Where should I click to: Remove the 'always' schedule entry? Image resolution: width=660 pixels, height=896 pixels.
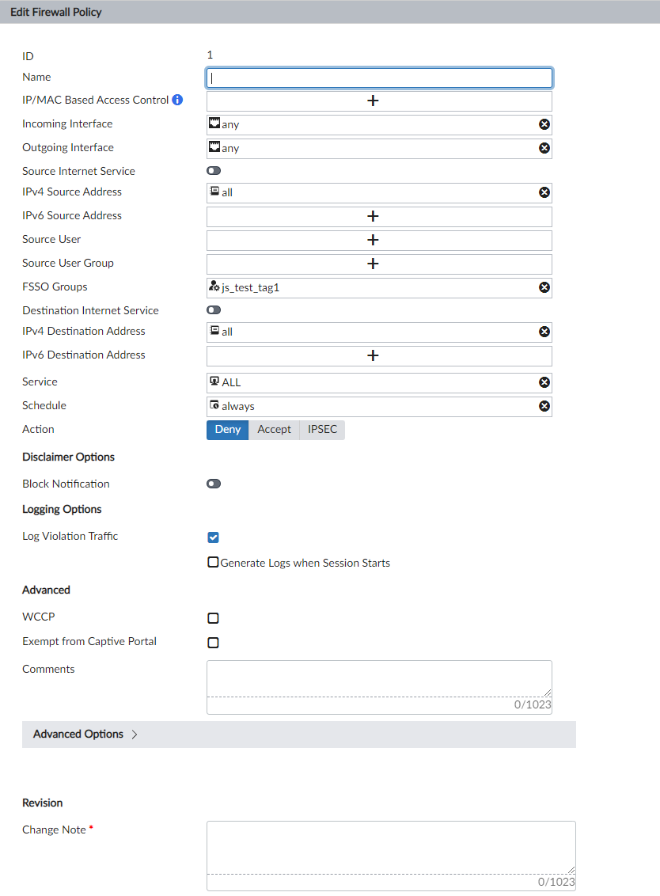tap(544, 406)
